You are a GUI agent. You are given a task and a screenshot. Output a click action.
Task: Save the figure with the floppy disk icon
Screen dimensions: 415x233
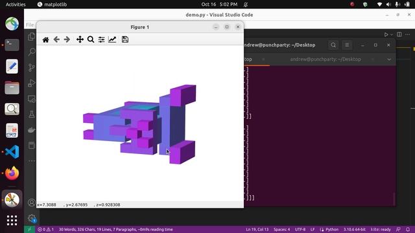pos(125,39)
